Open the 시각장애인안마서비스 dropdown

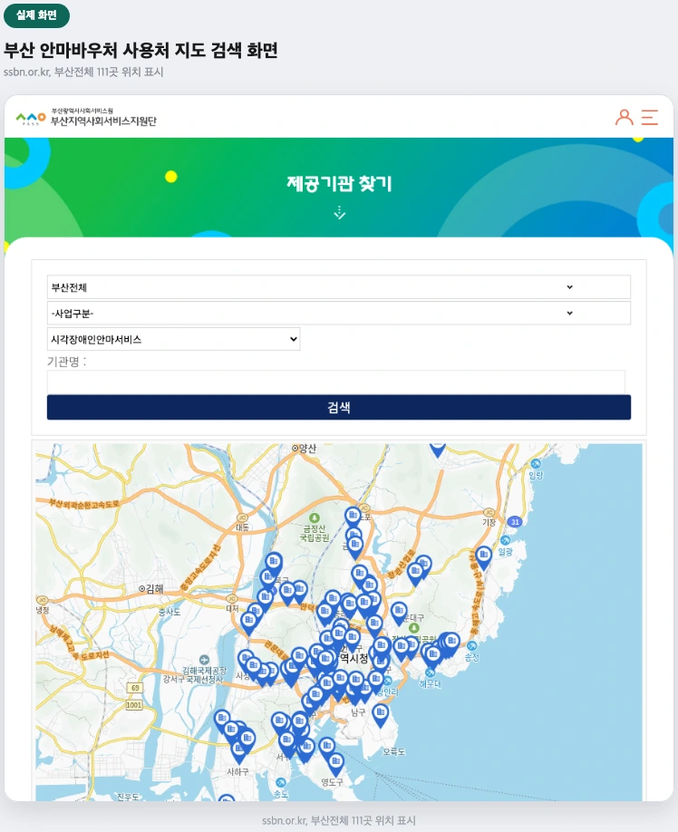coord(173,339)
